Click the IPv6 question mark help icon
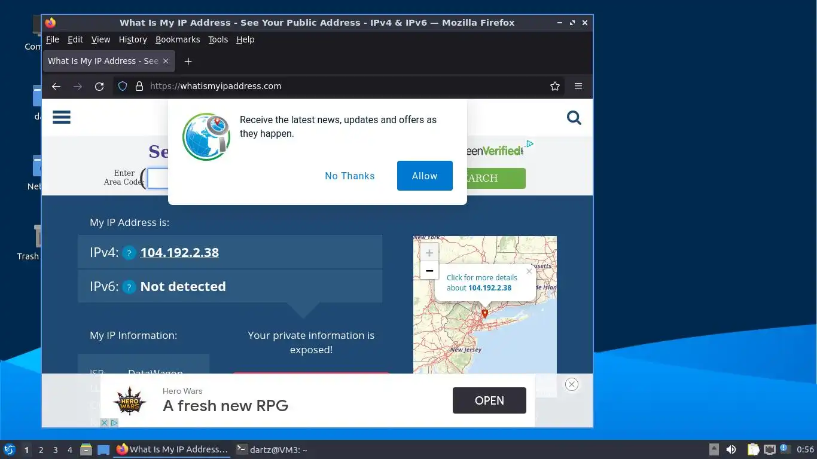This screenshot has height=459, width=817. (129, 287)
